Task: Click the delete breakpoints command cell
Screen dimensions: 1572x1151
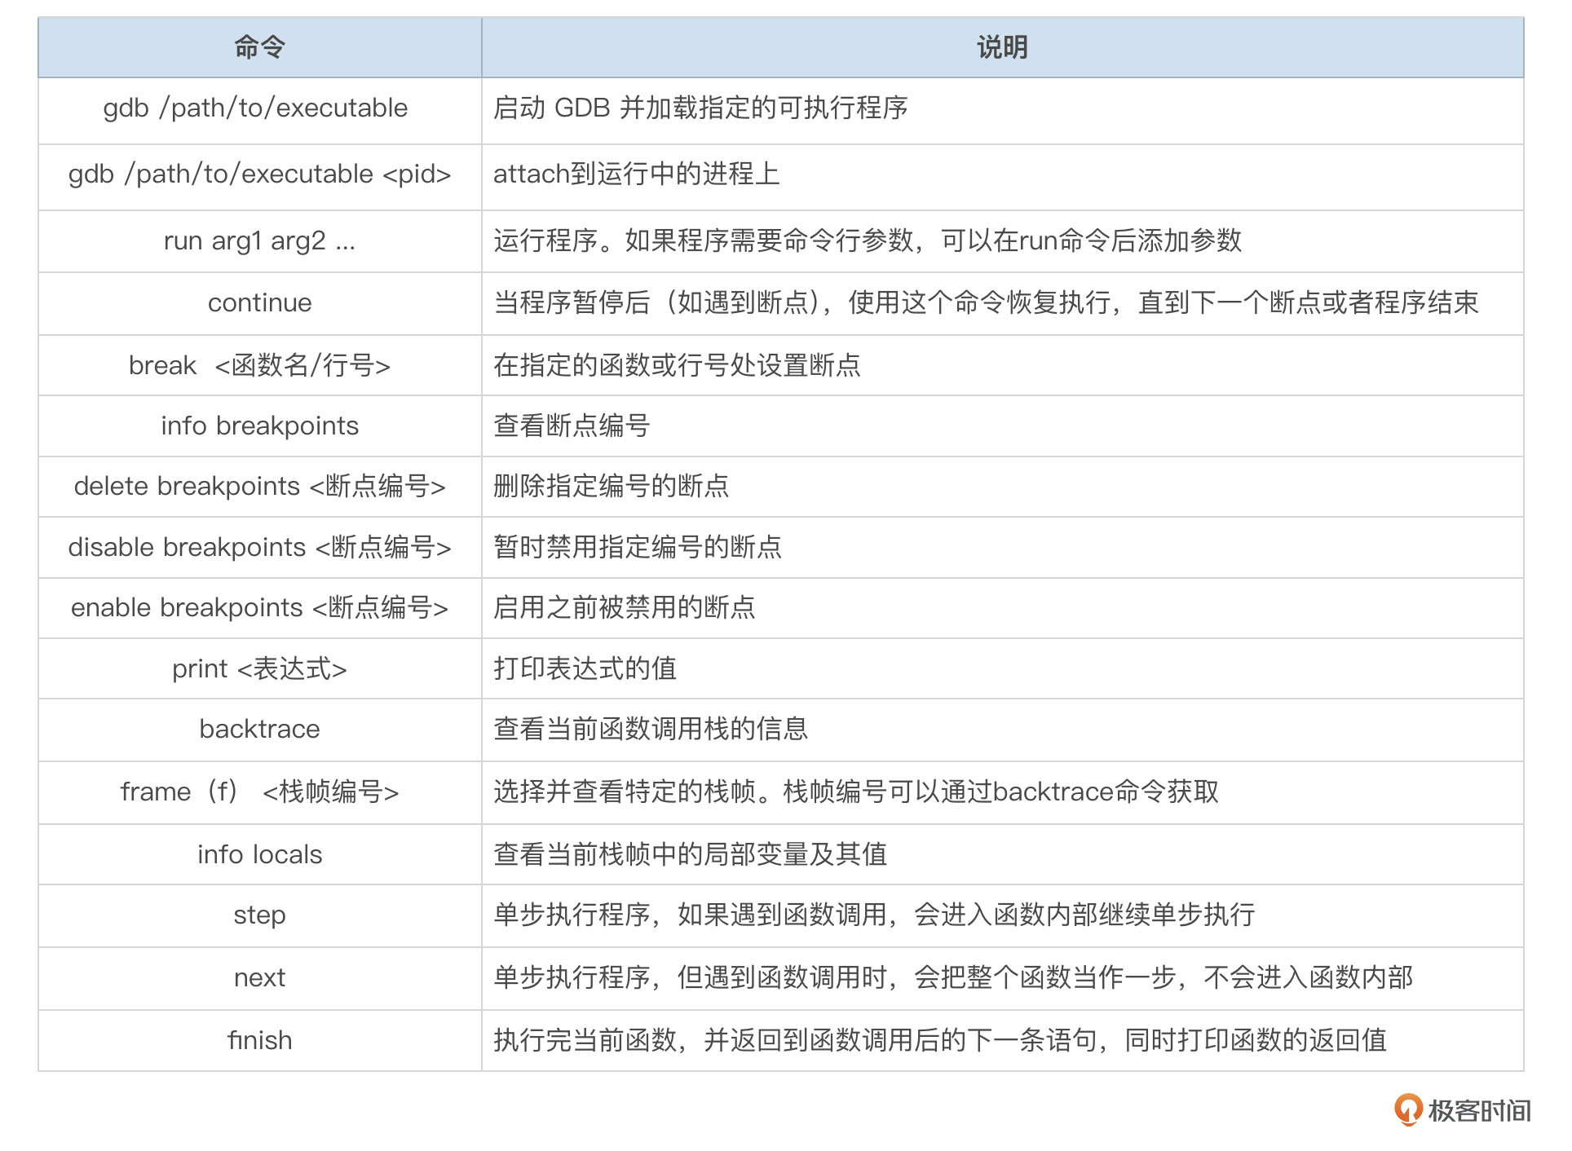Action: 259,486
